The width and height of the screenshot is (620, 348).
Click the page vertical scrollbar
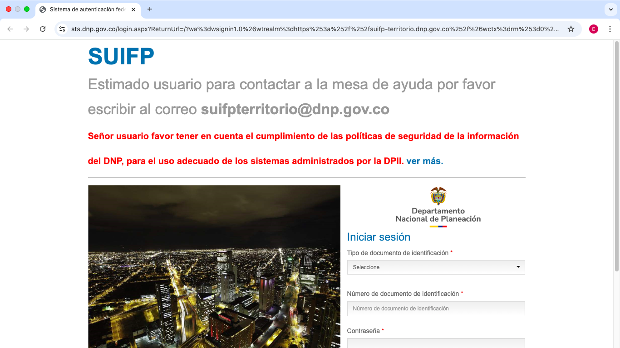point(617,156)
